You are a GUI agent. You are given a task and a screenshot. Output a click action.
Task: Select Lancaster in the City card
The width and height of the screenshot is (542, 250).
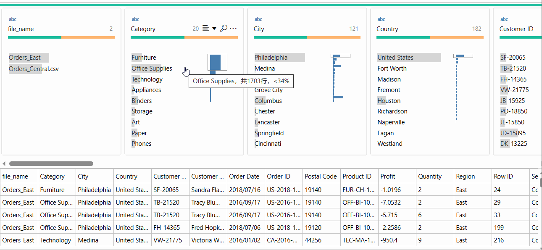click(267, 122)
